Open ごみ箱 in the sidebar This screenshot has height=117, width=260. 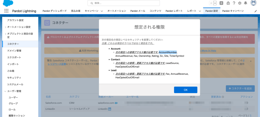pos(11,71)
